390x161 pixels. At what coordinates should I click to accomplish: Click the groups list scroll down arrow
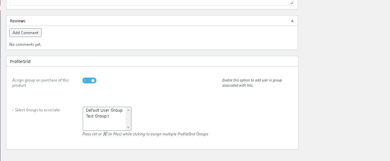[x=128, y=128]
